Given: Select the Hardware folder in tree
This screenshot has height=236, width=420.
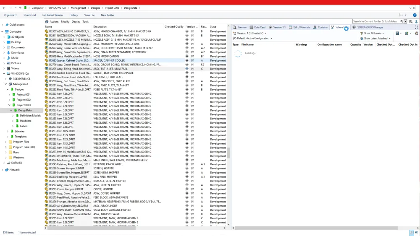Looking at the screenshot, I should pyautogui.click(x=26, y=121).
